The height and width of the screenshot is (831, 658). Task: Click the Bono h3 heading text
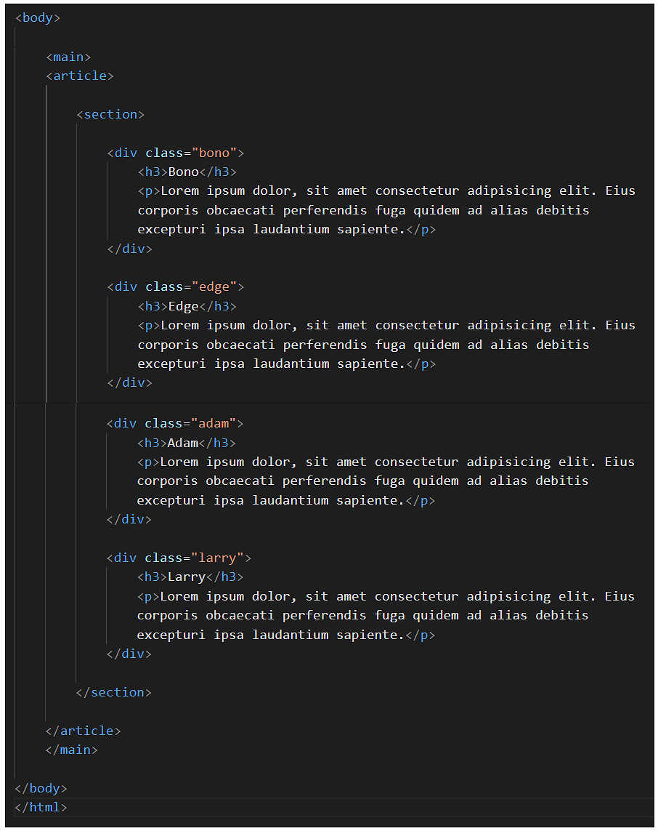coord(184,172)
